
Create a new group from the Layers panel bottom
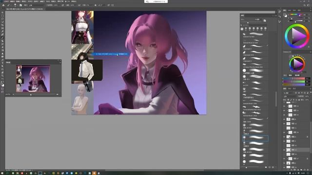click(x=301, y=170)
